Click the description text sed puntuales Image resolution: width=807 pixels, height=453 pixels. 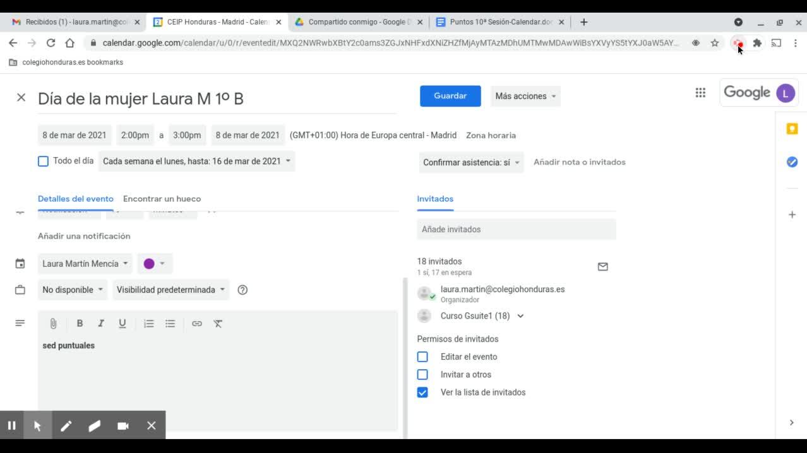tap(68, 346)
